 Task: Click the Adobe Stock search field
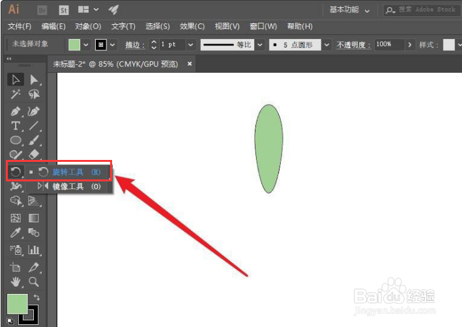pos(422,10)
